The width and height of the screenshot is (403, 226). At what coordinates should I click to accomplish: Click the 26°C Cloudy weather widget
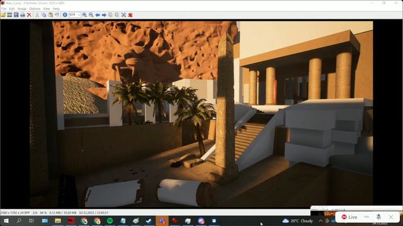(x=298, y=220)
